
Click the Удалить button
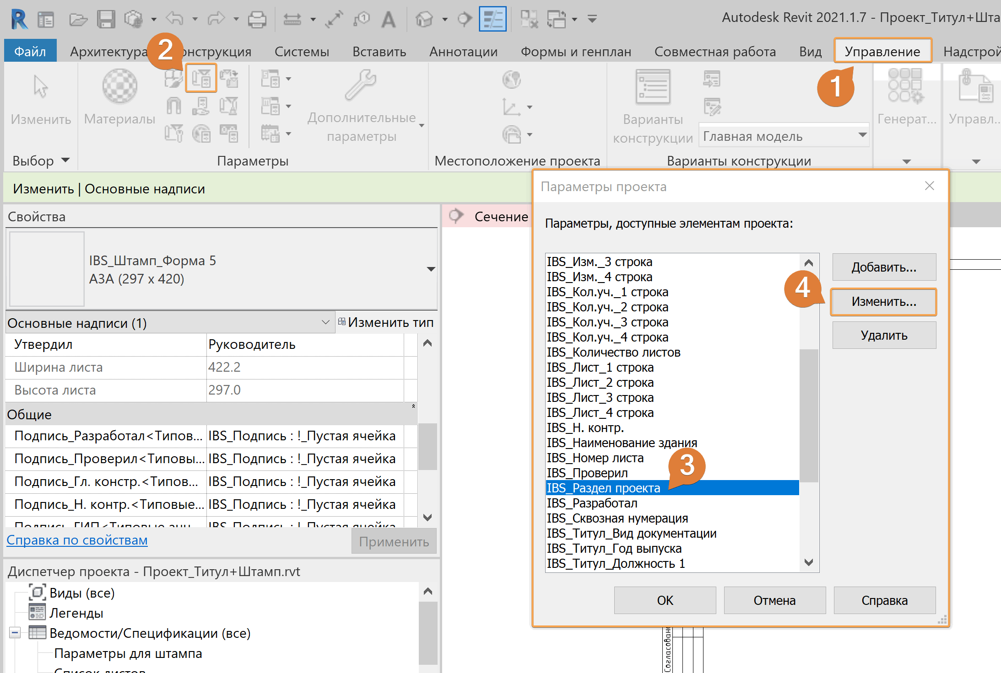[884, 335]
